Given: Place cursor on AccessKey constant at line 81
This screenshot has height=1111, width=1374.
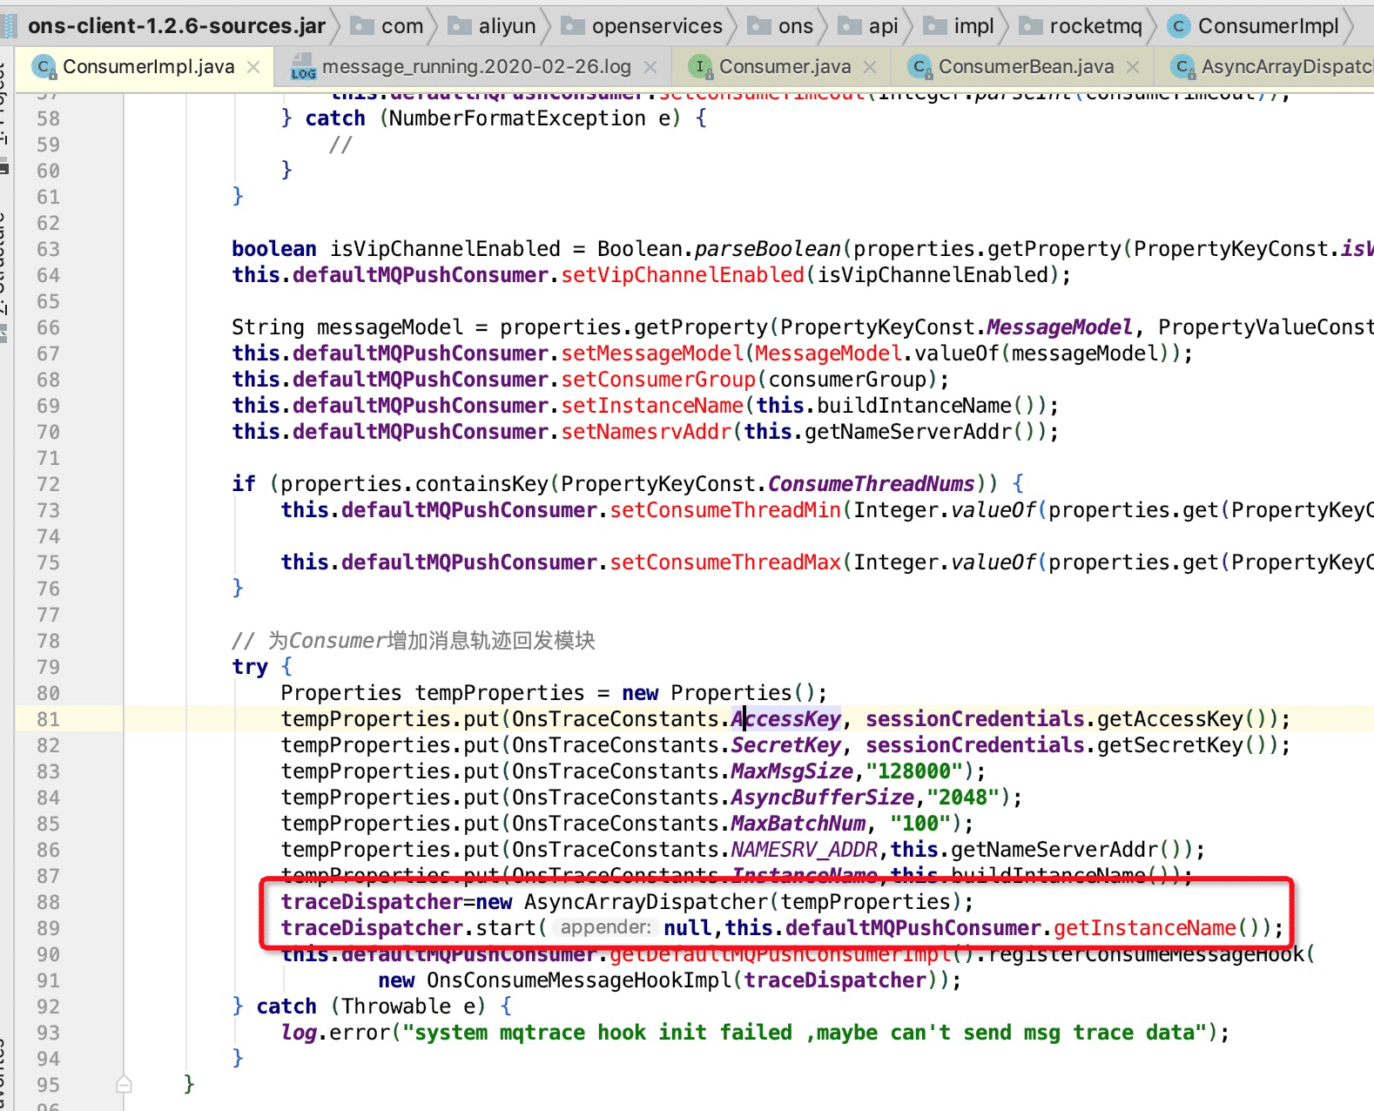Looking at the screenshot, I should (786, 719).
